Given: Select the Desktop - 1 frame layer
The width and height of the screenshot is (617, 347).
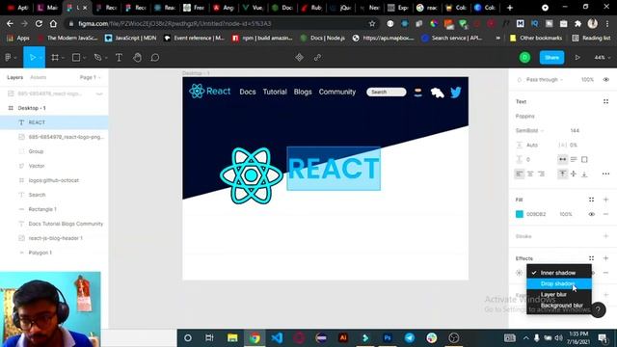Looking at the screenshot, I should [54, 108].
